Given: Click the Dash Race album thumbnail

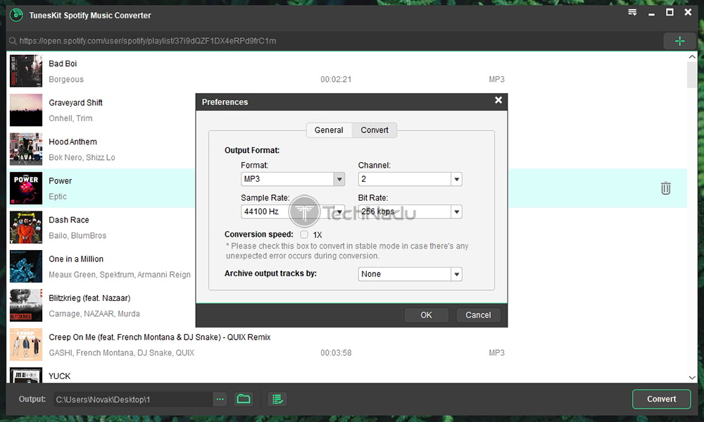Looking at the screenshot, I should click(26, 228).
